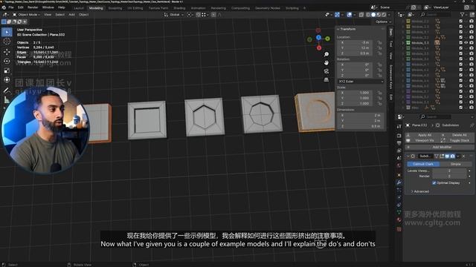
Task: Click the Apply All button
Action: coord(422,135)
